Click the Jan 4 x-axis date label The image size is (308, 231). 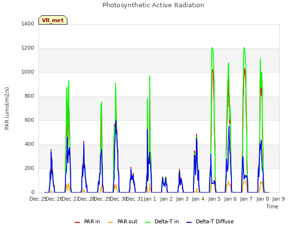click(x=198, y=199)
